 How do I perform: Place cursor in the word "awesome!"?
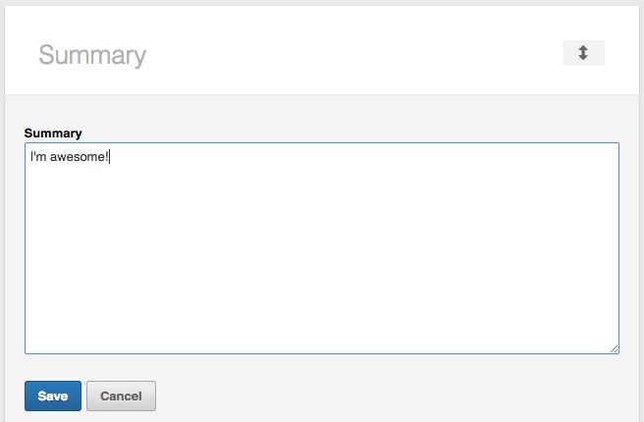(80, 157)
